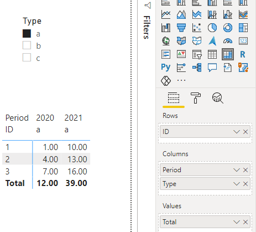256x232 pixels.
Task: Select the decomposition tree visual
Action: 197,68
